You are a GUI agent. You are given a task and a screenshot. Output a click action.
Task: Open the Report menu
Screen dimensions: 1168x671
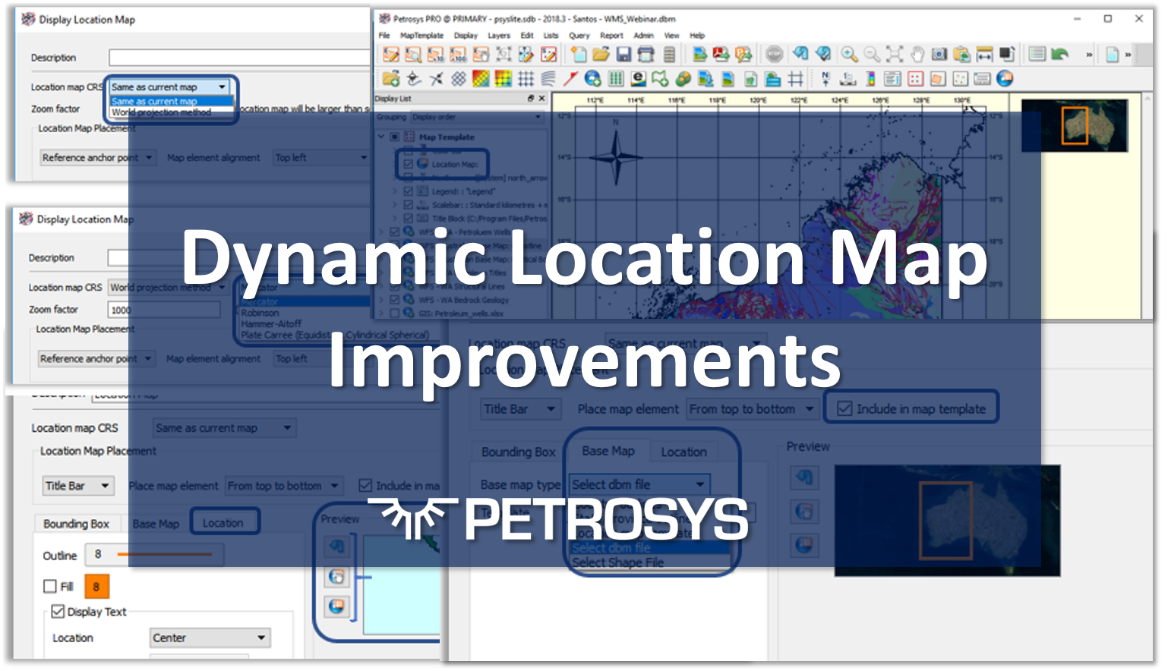pyautogui.click(x=611, y=36)
